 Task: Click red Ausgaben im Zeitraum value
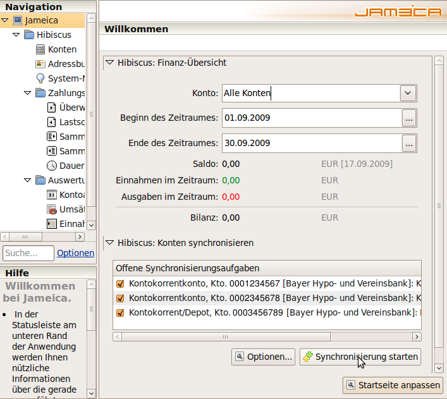[231, 197]
